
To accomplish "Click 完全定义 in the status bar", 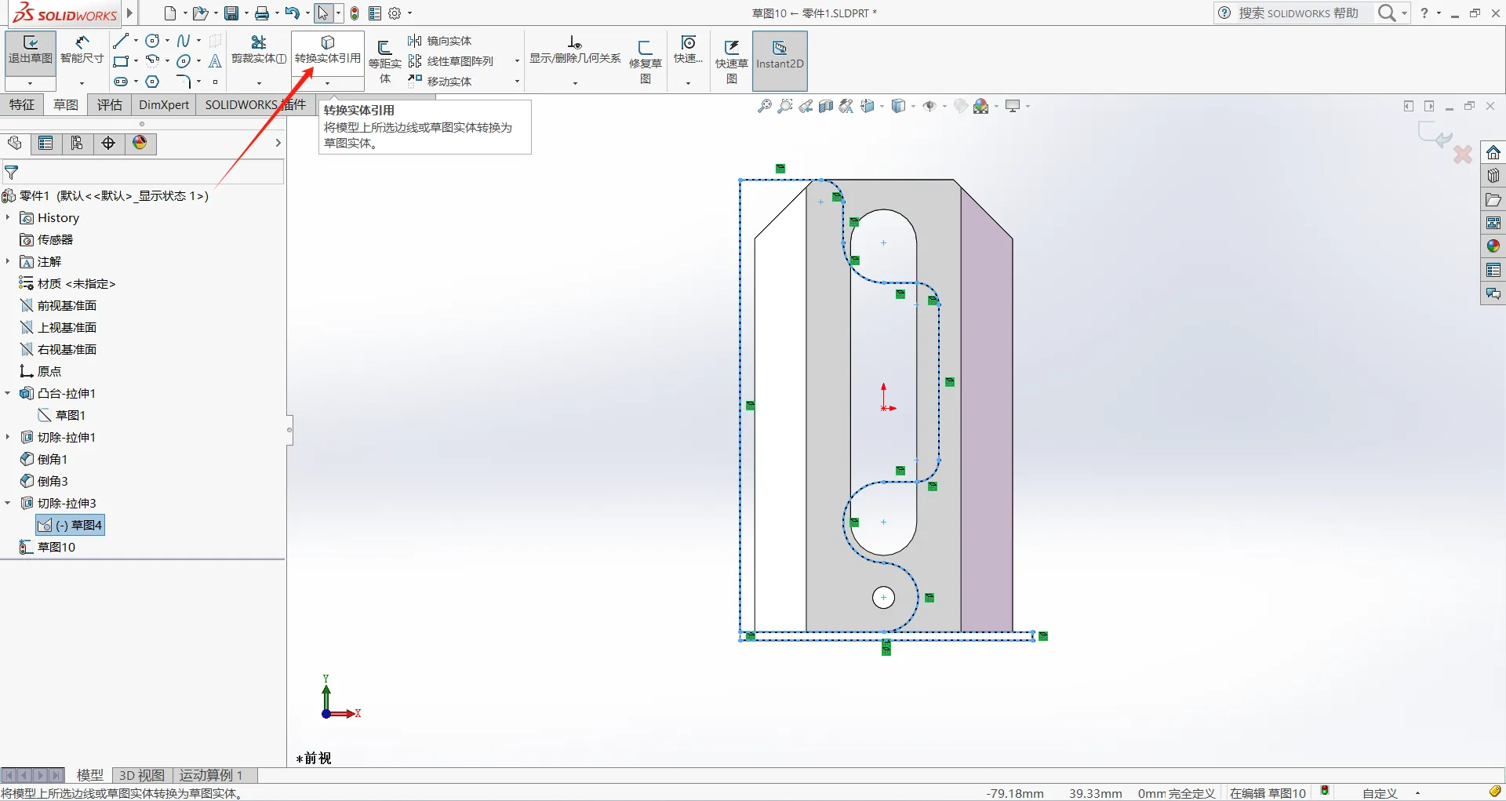I will coord(1191,793).
